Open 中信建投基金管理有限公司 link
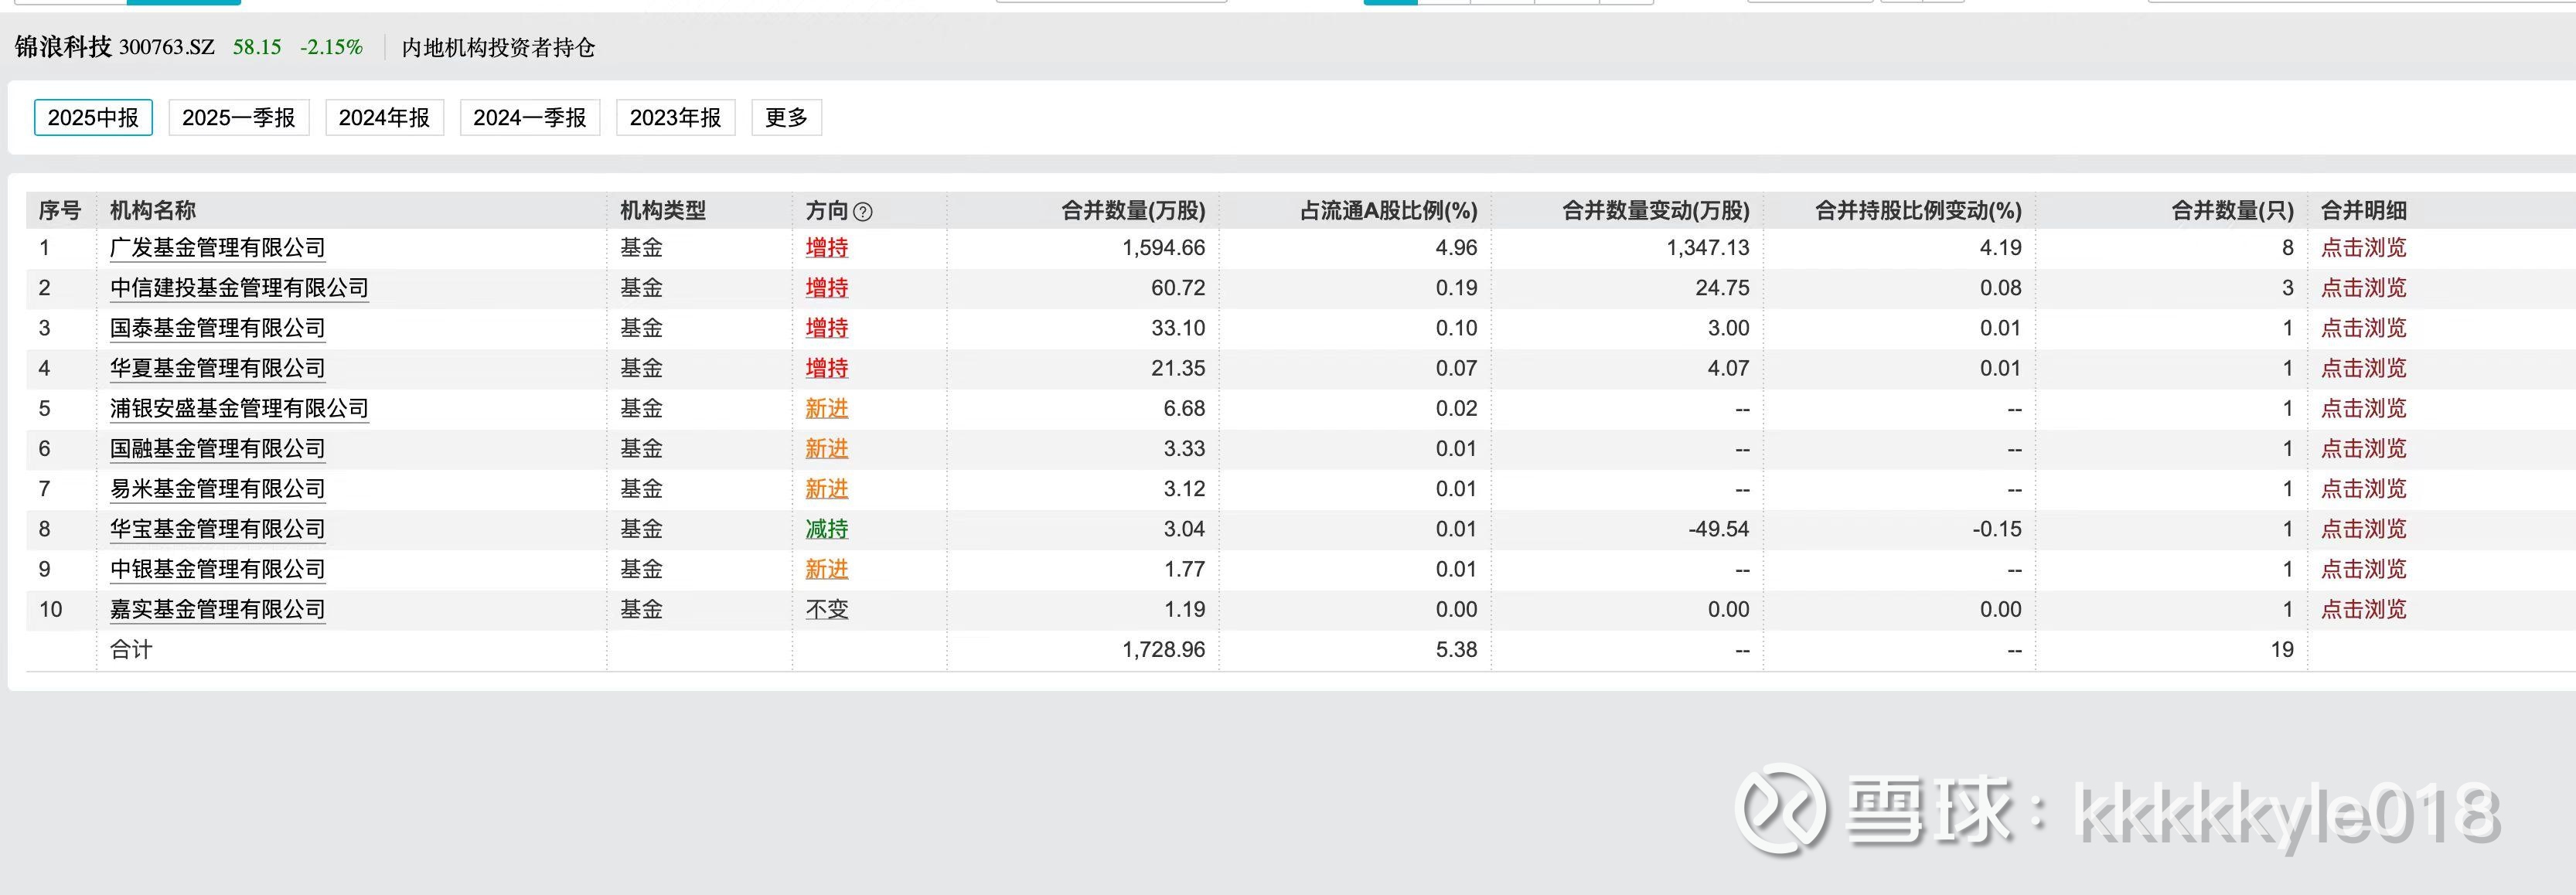The width and height of the screenshot is (2576, 895). (239, 288)
